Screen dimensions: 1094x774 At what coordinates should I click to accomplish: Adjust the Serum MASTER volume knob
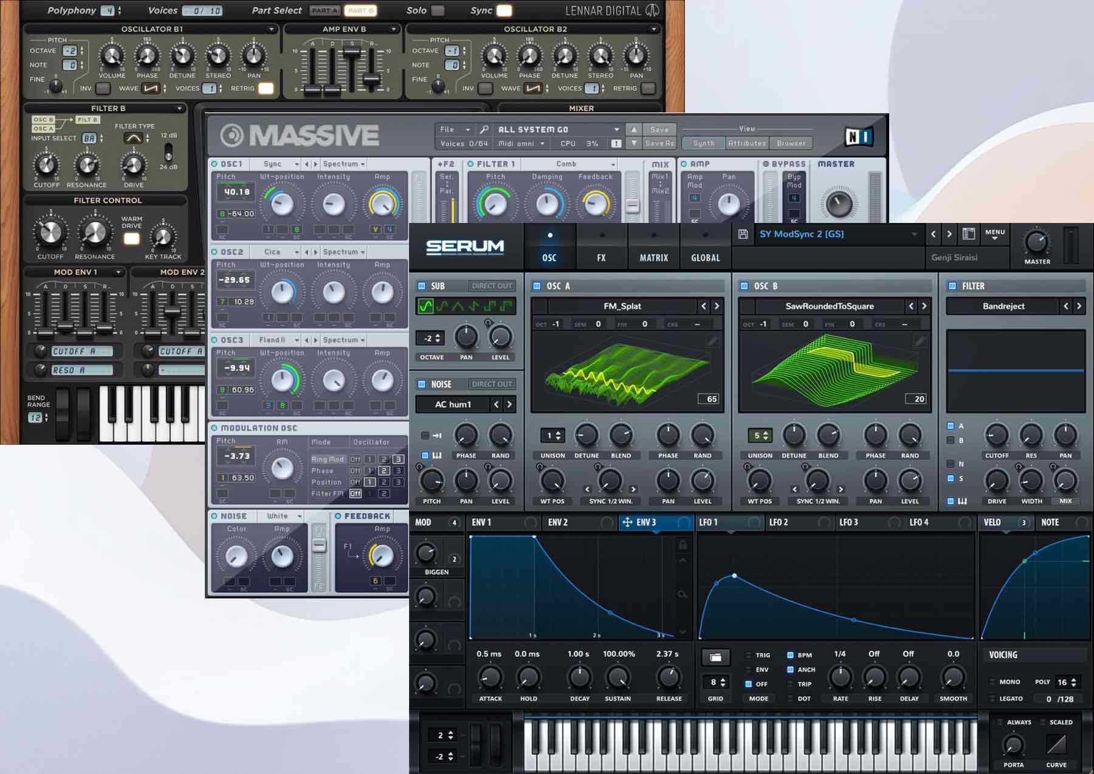(x=1036, y=242)
